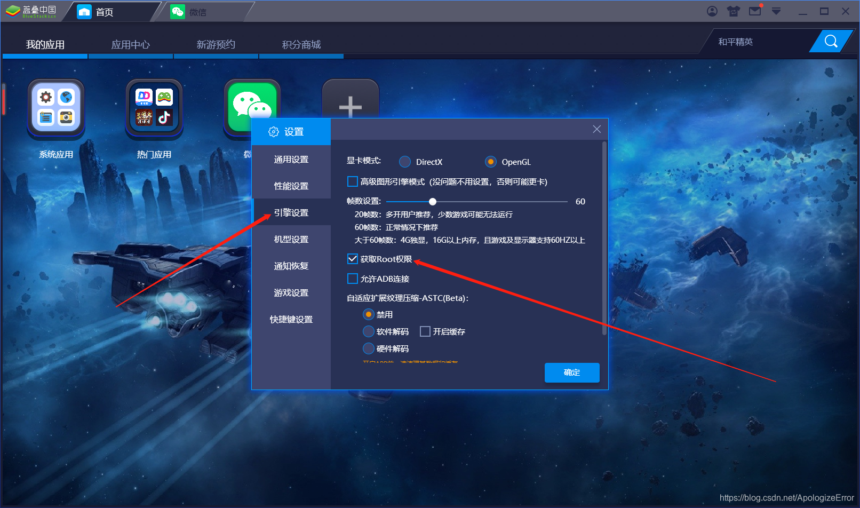Click the 显卡模式 label
Image resolution: width=860 pixels, height=508 pixels.
point(364,161)
